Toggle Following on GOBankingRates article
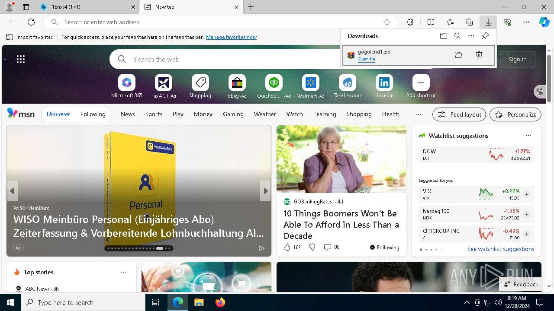The height and width of the screenshot is (311, 554). [x=384, y=248]
